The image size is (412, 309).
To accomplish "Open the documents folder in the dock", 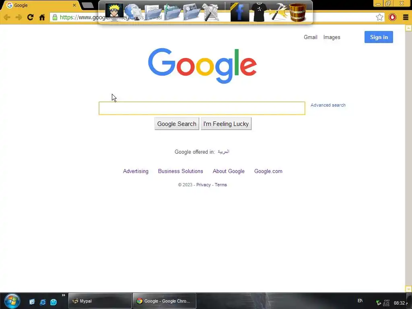I will (152, 12).
